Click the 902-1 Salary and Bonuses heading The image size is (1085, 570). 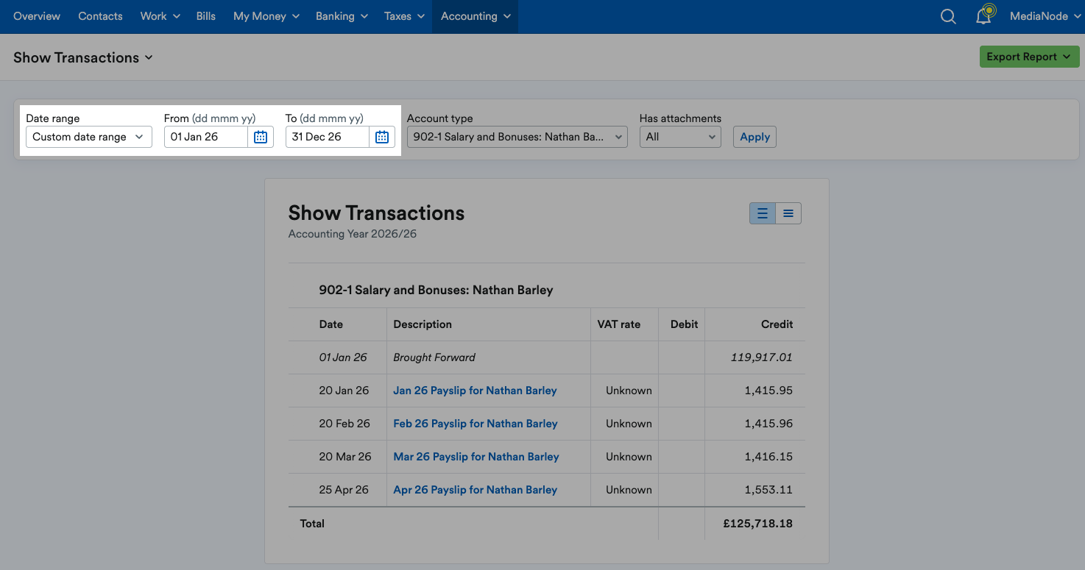[436, 290]
